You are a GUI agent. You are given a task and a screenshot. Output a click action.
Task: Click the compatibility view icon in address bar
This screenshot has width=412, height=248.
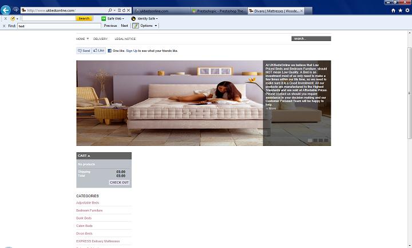pos(119,10)
